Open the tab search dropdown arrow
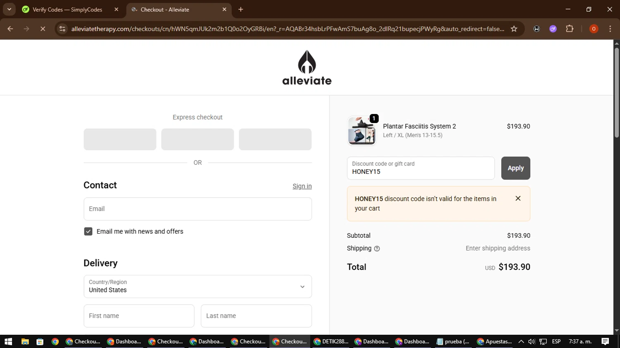This screenshot has width=620, height=348. click(x=9, y=9)
